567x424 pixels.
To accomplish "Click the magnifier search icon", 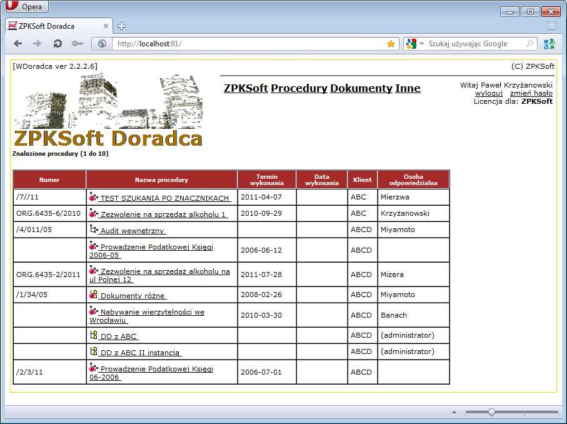I will tap(529, 44).
